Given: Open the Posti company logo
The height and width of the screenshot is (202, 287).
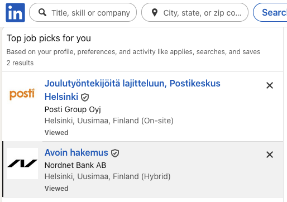Looking at the screenshot, I should point(22,94).
